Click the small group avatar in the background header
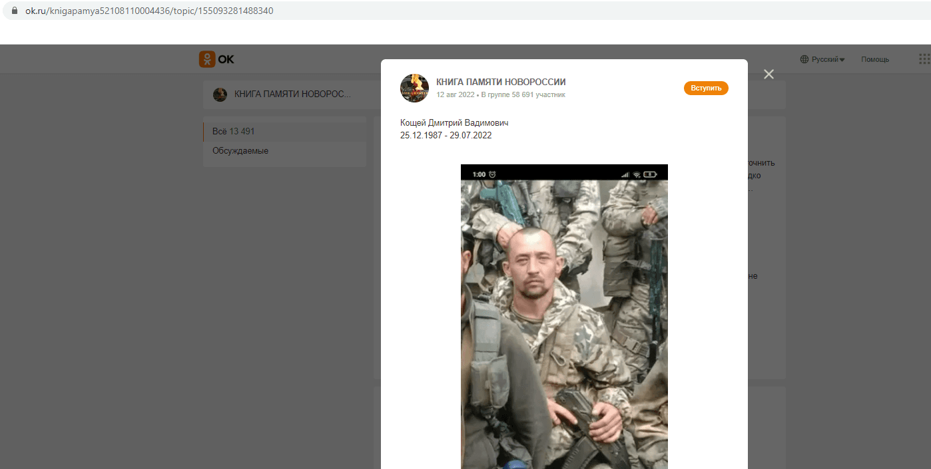 (x=220, y=94)
